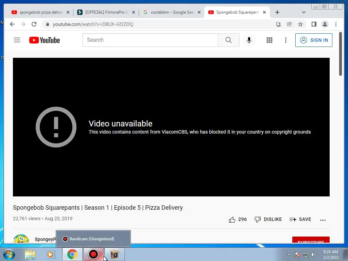Open Windows Media Player from taskbar
This screenshot has width=348, height=261.
point(51,254)
